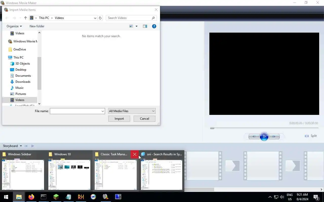This screenshot has width=324, height=202.
Task: Open Windows Media Player taskbar icon
Action: coord(93,197)
